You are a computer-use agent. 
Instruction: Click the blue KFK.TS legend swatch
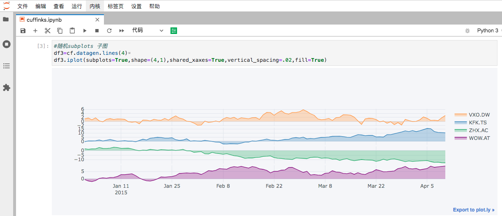[x=461, y=122]
